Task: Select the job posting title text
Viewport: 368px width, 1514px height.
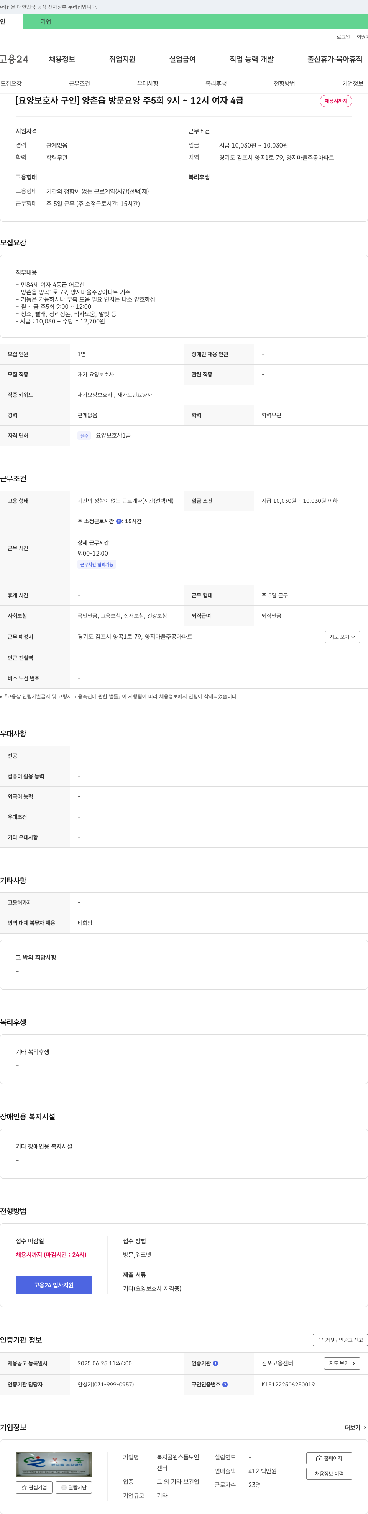Action: coord(129,101)
